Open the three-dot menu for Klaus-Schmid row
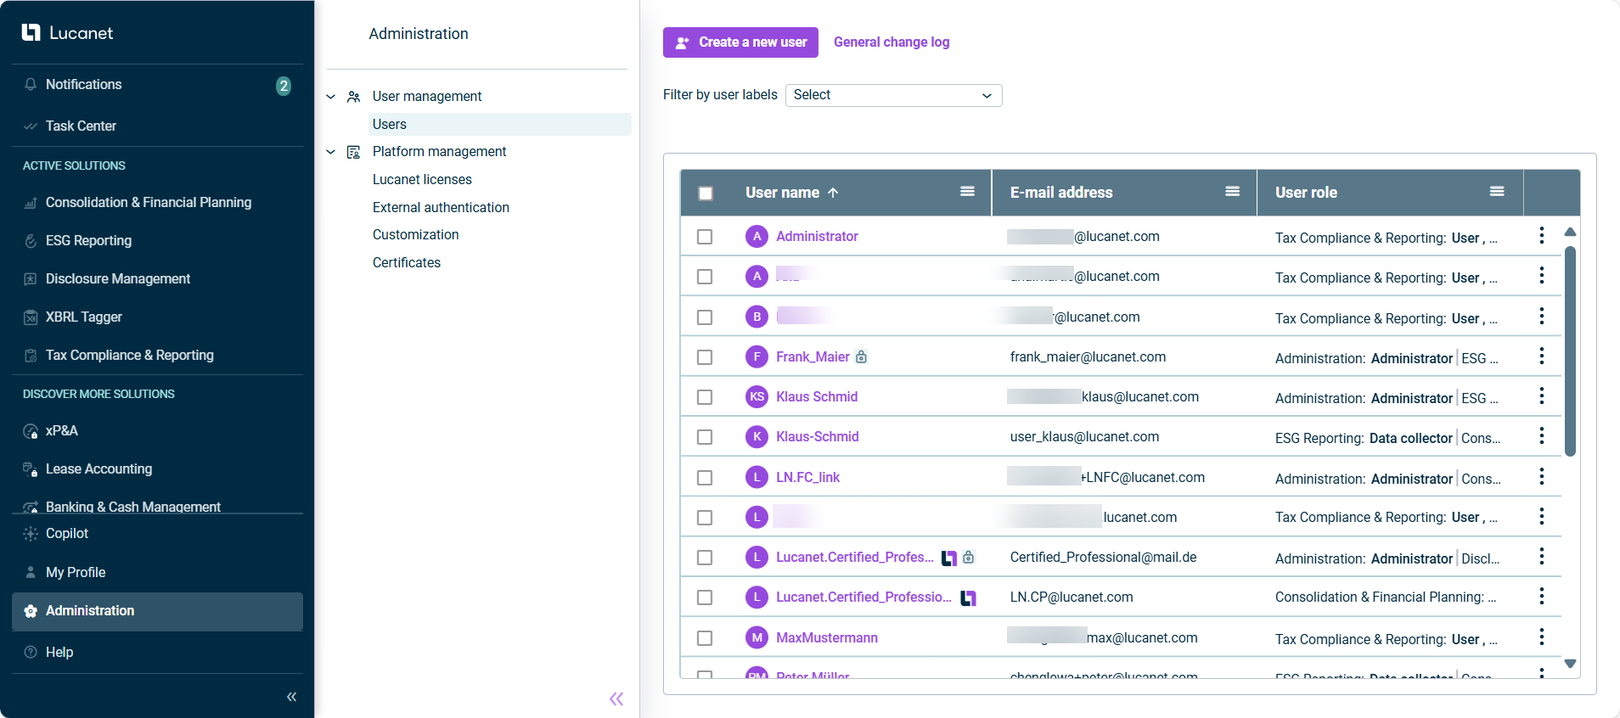 [1541, 436]
